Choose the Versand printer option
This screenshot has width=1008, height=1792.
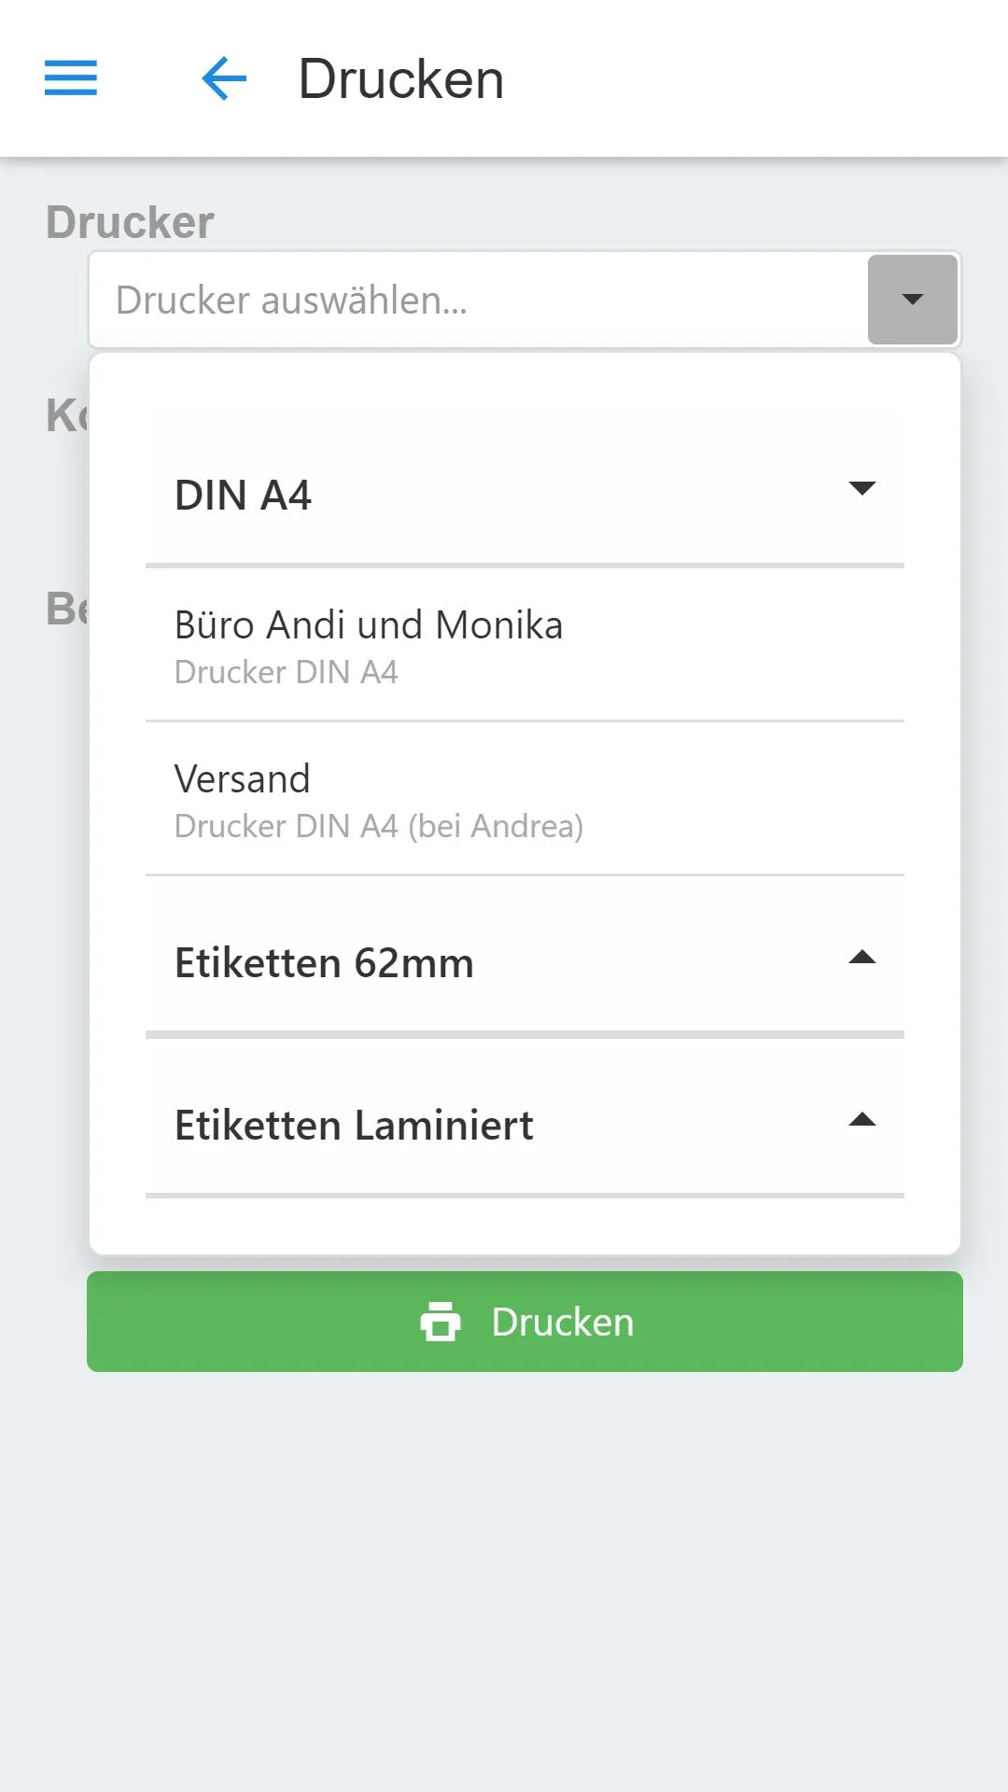[525, 799]
